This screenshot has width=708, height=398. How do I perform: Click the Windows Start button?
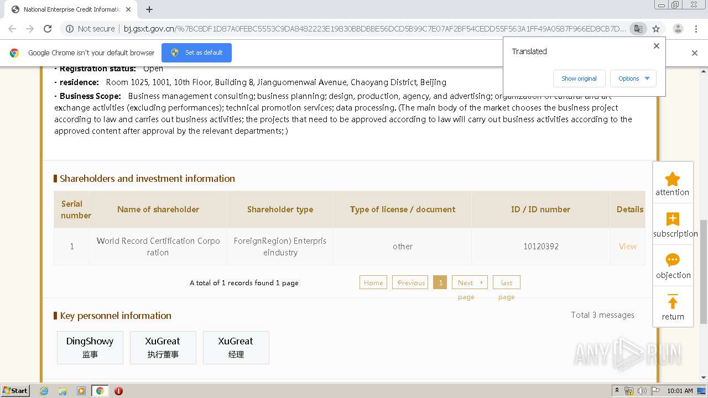click(15, 391)
